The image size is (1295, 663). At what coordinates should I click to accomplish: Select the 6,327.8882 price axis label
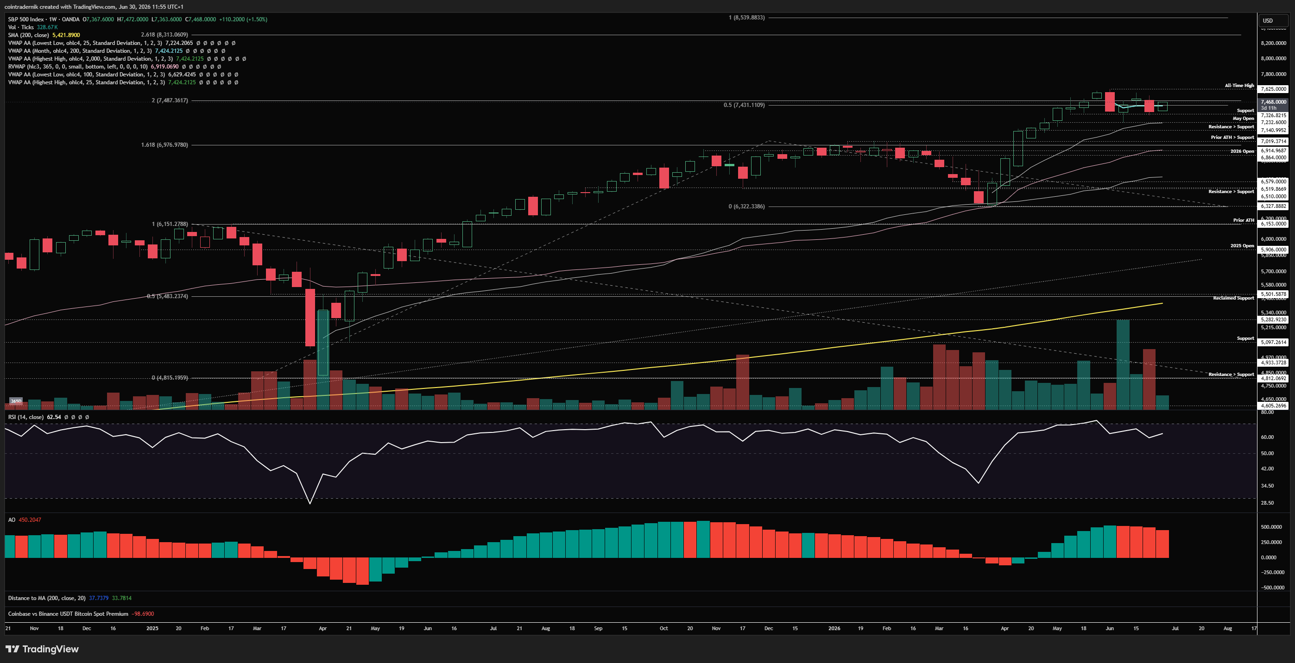(1273, 206)
